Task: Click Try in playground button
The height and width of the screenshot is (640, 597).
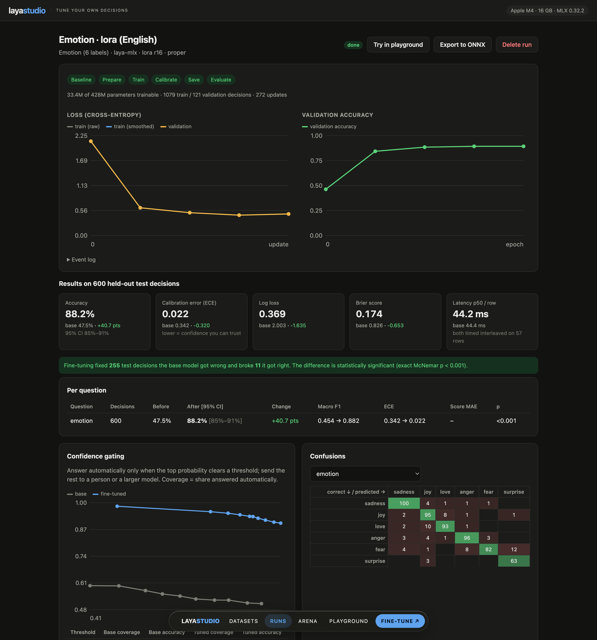Action: tap(398, 45)
